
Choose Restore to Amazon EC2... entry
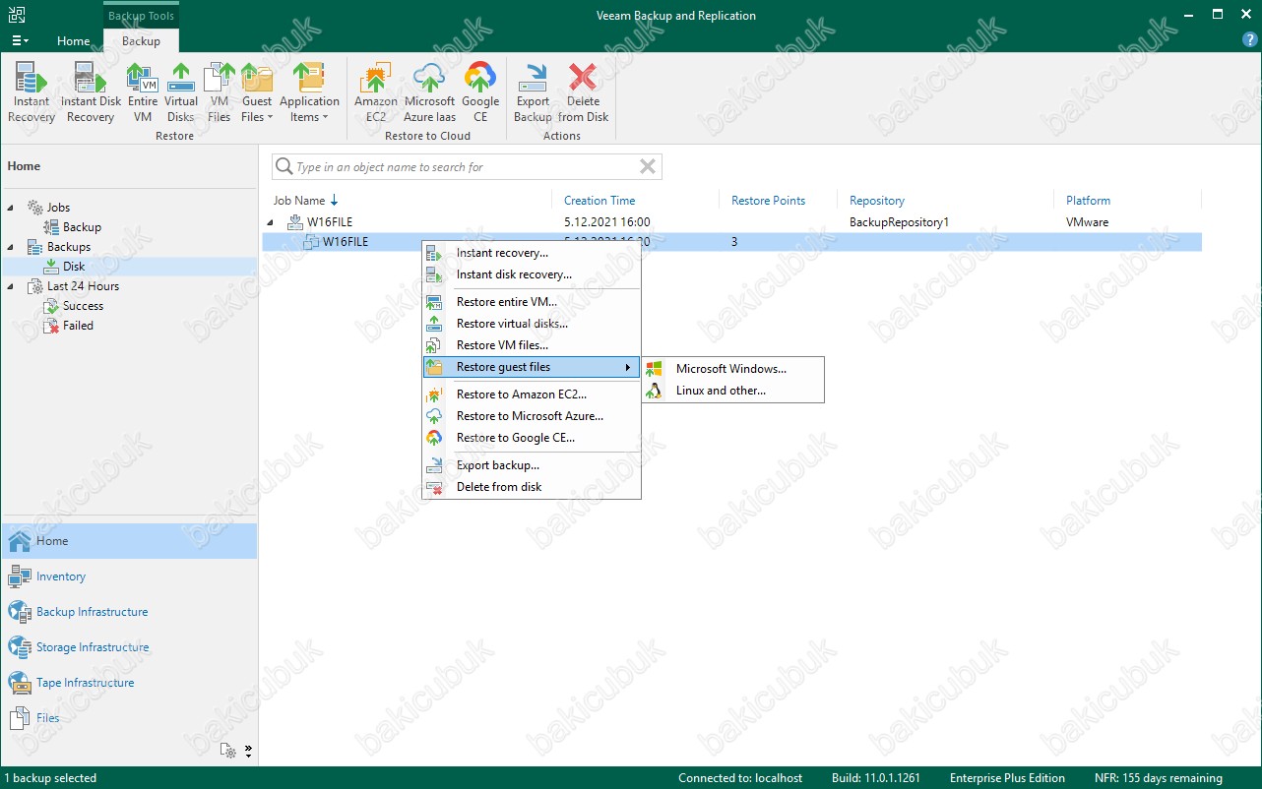point(532,394)
